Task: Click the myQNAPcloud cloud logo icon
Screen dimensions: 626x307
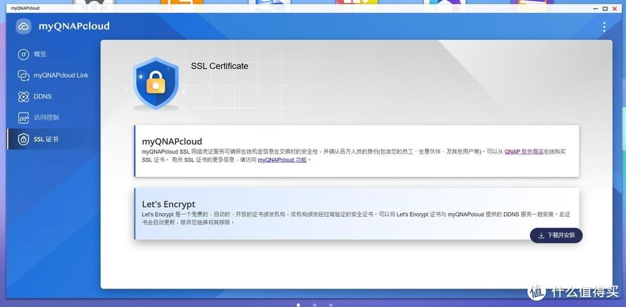Action: (23, 26)
